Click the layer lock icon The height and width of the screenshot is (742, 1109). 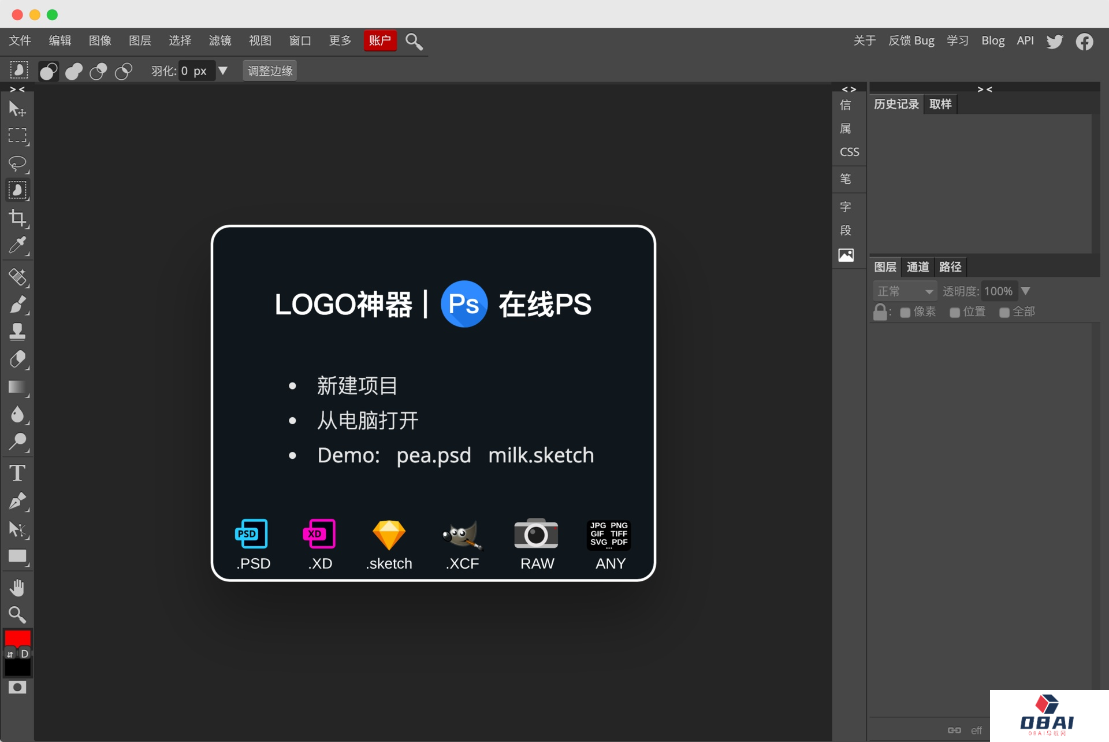(880, 312)
